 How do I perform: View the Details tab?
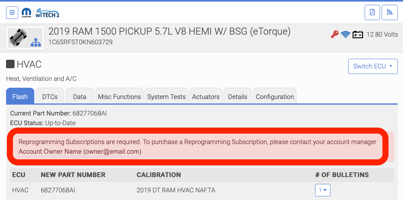point(238,97)
